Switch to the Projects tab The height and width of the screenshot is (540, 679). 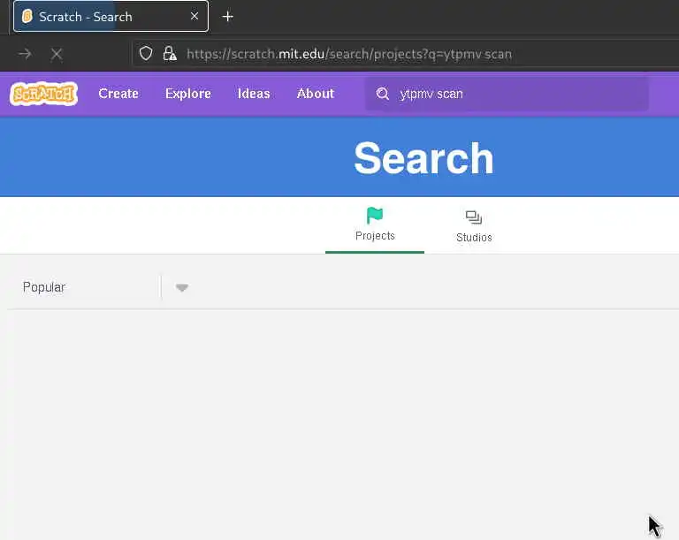tap(375, 224)
